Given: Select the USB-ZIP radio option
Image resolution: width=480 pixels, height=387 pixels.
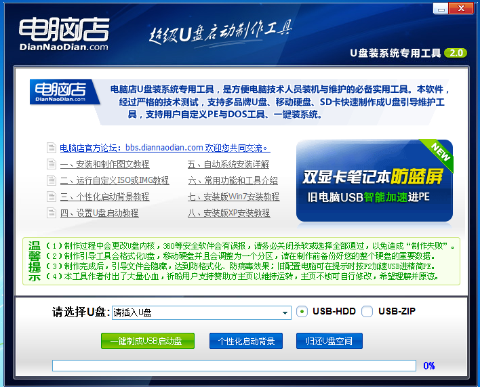Looking at the screenshot, I should click(367, 312).
